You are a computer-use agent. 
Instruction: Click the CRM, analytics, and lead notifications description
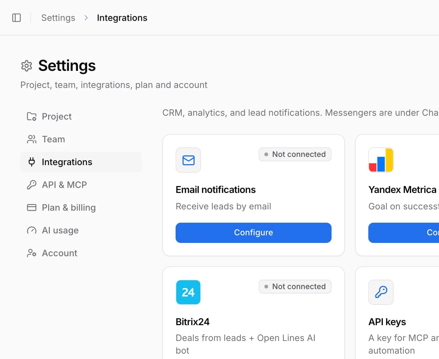(x=300, y=113)
